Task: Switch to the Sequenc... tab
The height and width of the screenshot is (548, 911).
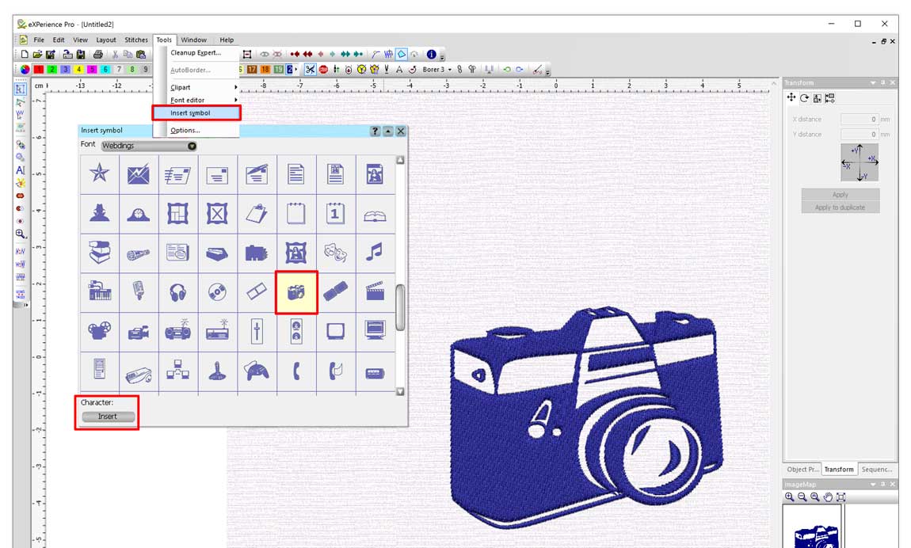Action: (877, 469)
